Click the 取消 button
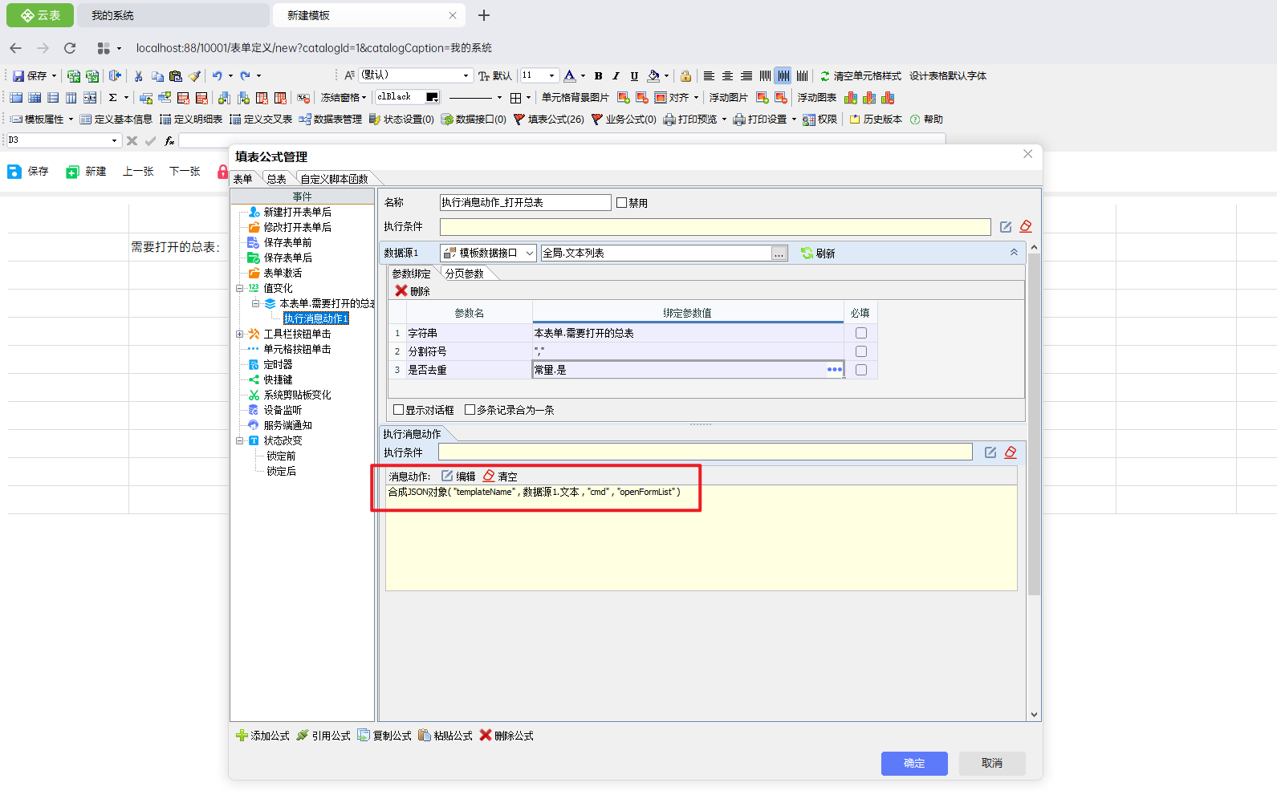The width and height of the screenshot is (1277, 803). pyautogui.click(x=991, y=763)
